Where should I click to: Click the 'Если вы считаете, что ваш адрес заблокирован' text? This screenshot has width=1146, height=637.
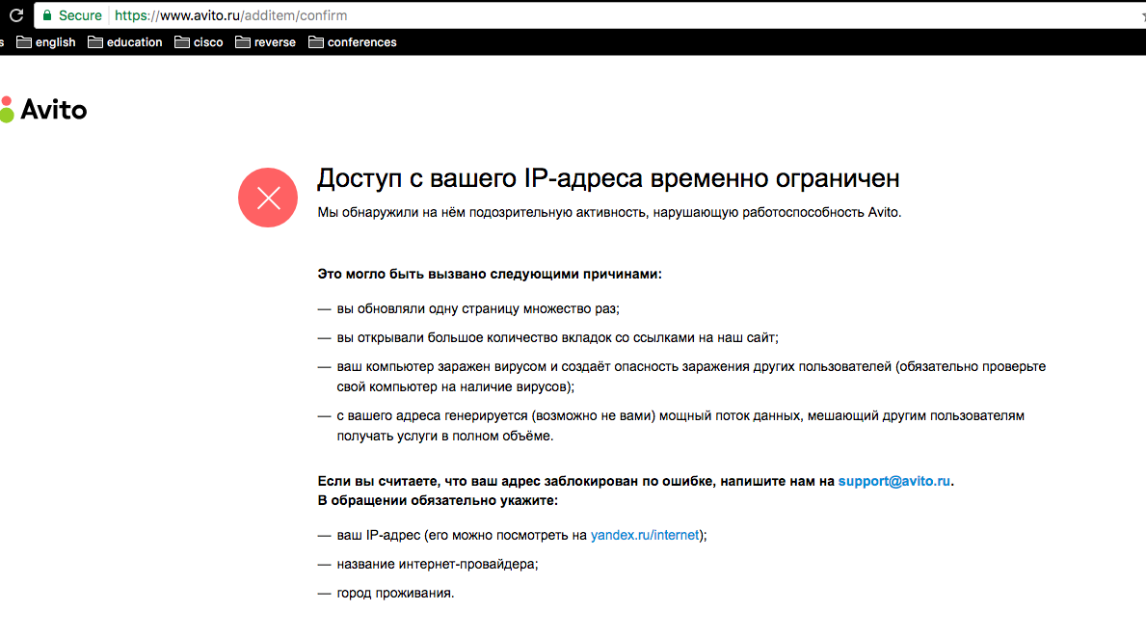point(636,481)
